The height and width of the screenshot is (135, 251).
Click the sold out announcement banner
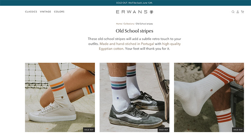coord(126,3)
